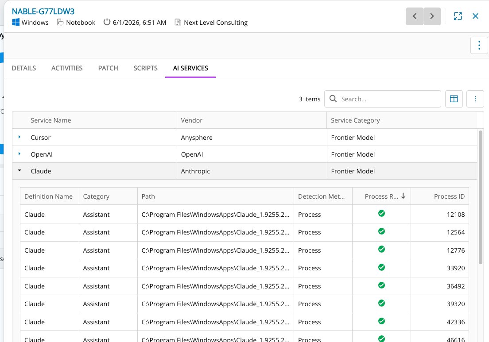Click Frontier Model cell in Cursor row

point(402,137)
